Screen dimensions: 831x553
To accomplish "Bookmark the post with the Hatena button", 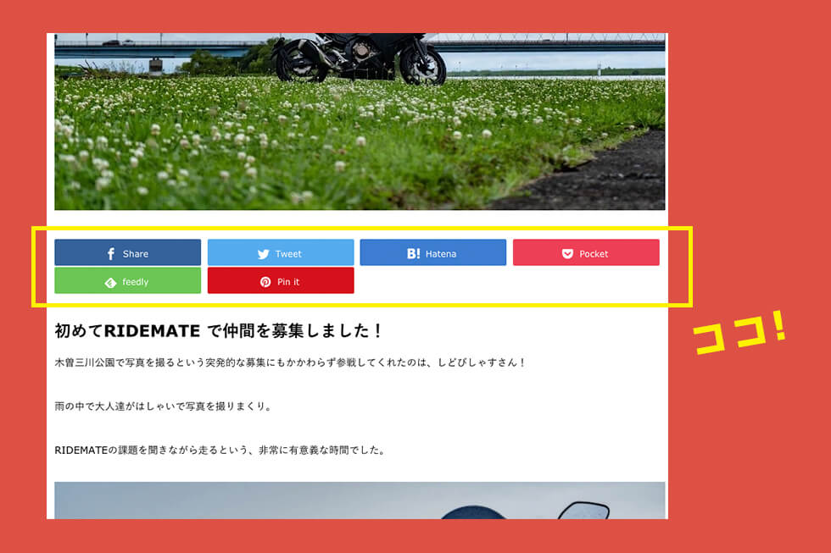I will (433, 252).
